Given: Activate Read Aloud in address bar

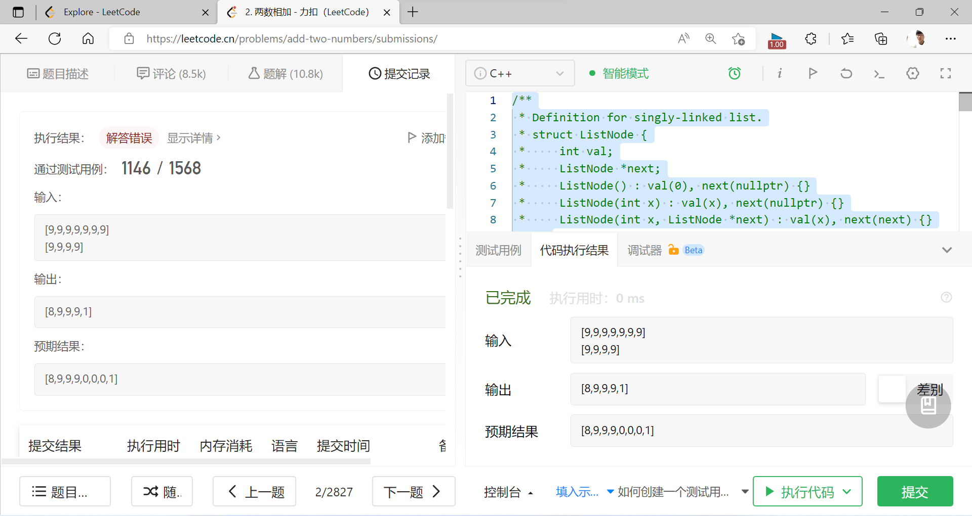Looking at the screenshot, I should [683, 38].
